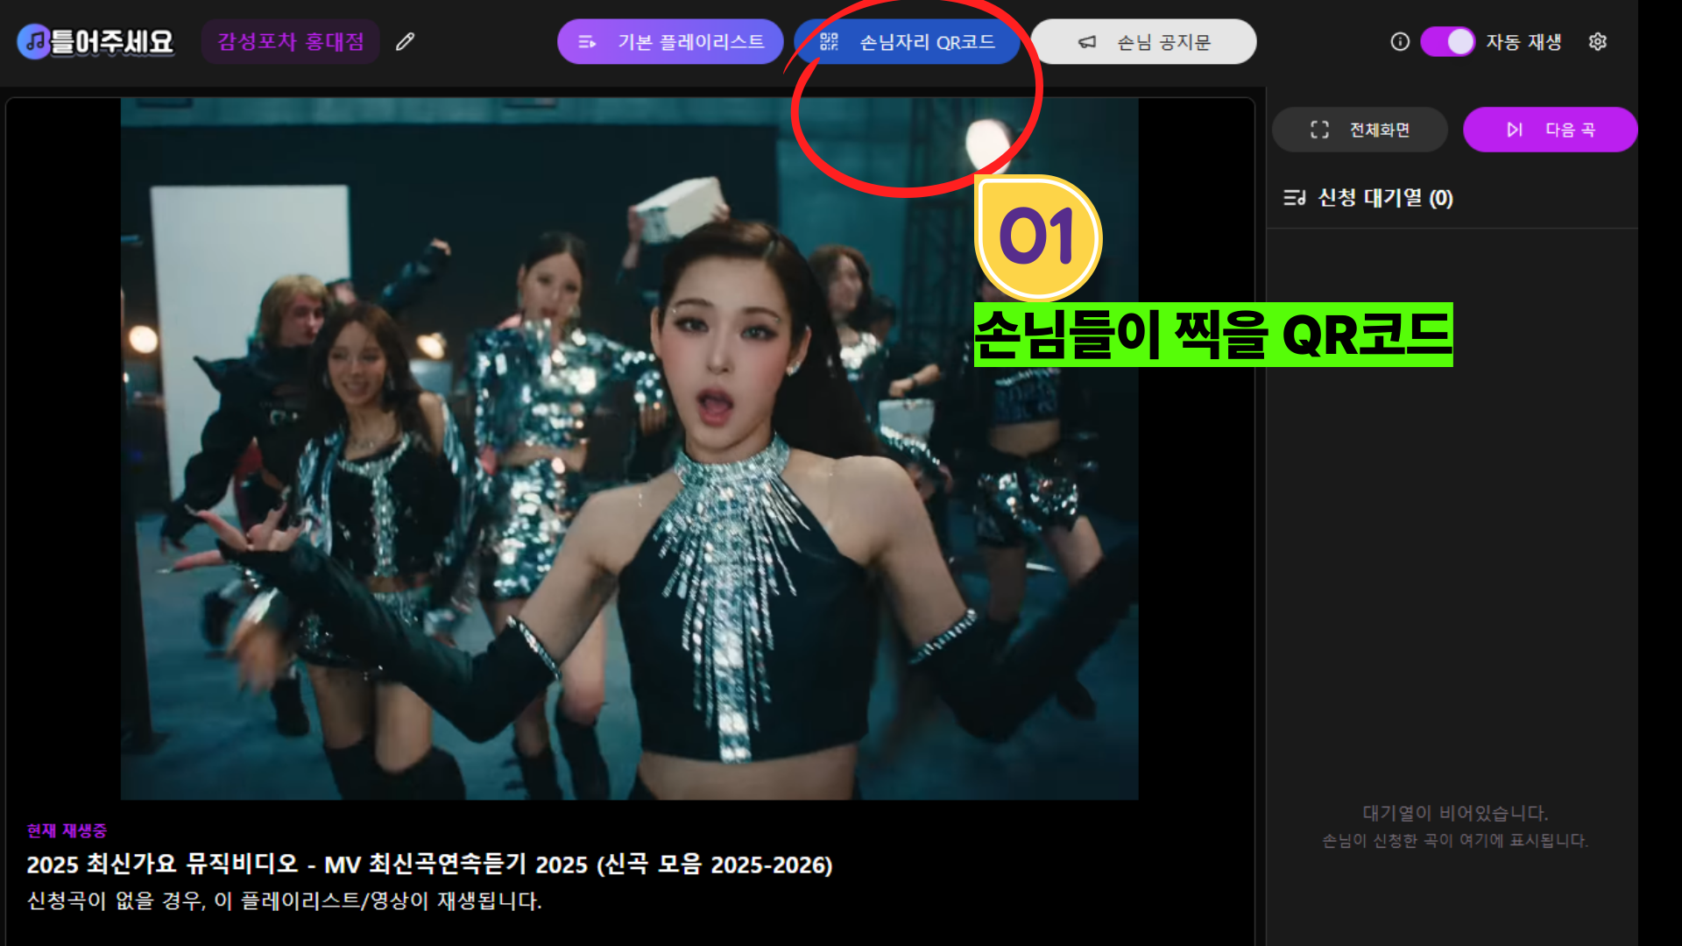The image size is (1682, 946).
Task: Open the 기본 플레이리스트 panel
Action: point(670,40)
